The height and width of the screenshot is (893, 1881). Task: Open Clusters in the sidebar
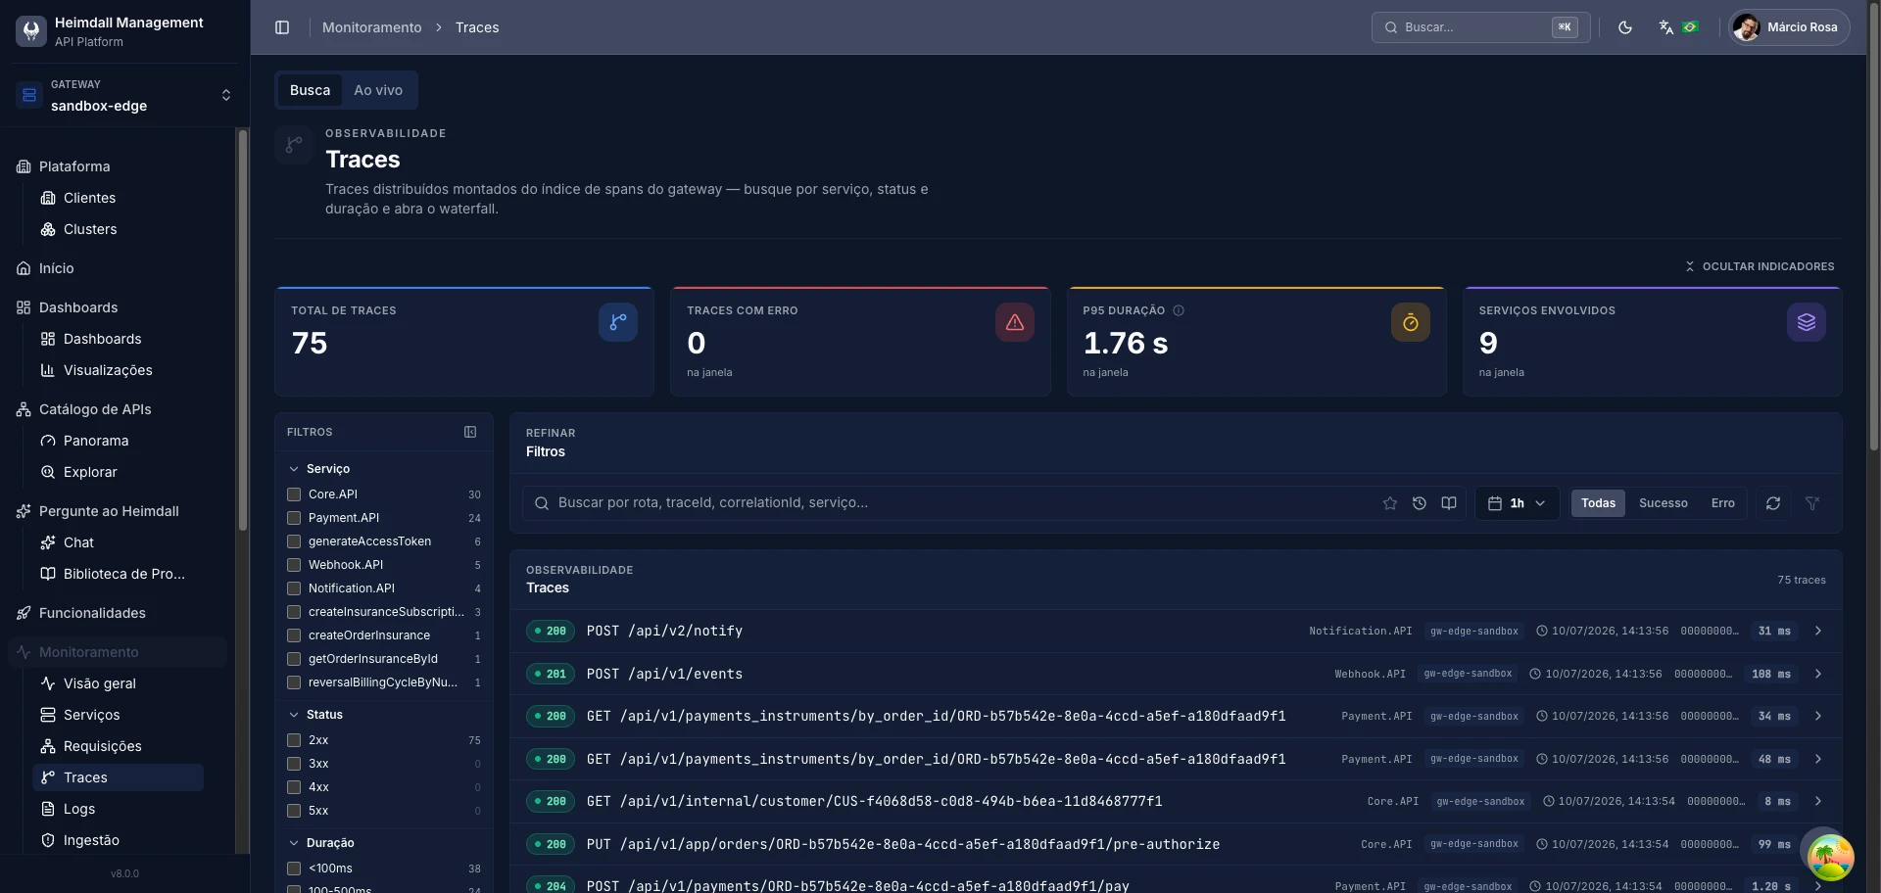coord(90,229)
